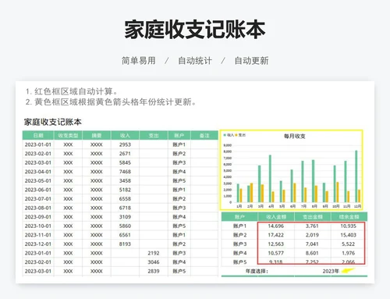Select the sheet title 家庭收支记账本 above the table
The height and width of the screenshot is (299, 390).
(x=53, y=122)
